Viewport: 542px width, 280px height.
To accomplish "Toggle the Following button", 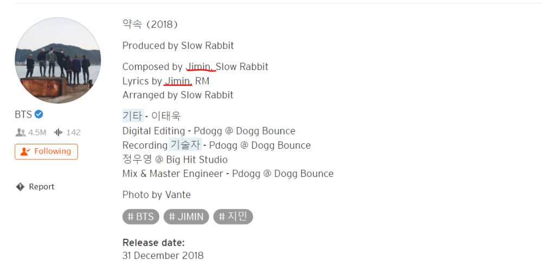I will point(46,151).
